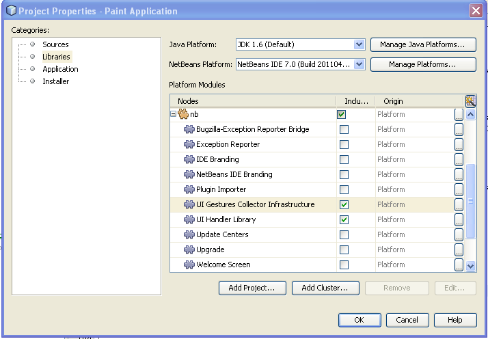Open the Java Platform dropdown
The image size is (488, 339).
[360, 44]
